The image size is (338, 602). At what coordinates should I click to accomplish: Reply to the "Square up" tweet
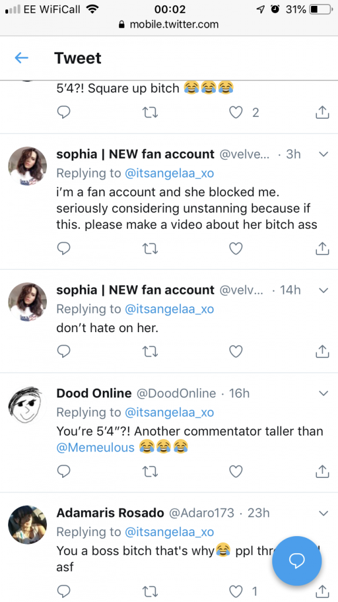tap(63, 112)
